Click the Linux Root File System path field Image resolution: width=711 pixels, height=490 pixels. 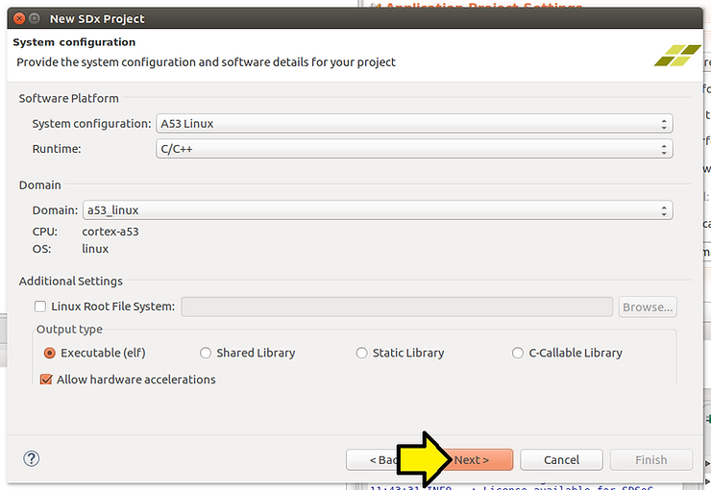tap(397, 306)
